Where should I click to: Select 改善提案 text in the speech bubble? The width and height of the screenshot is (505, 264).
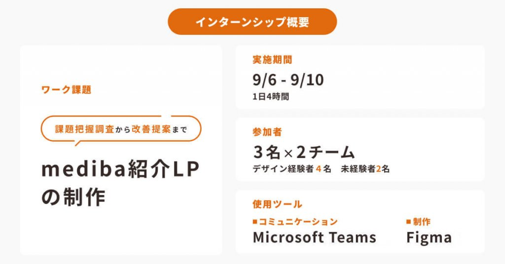(152, 129)
